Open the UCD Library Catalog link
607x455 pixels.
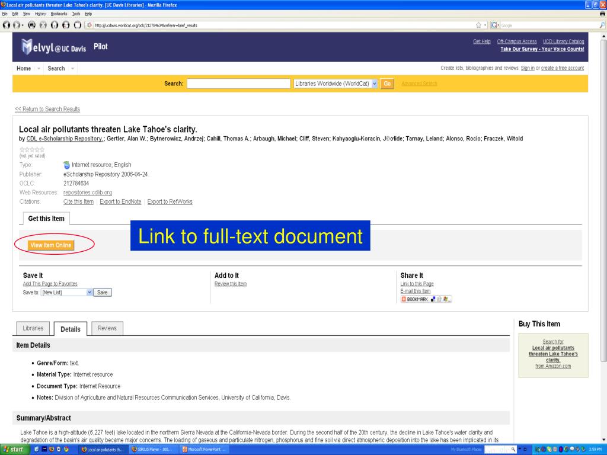563,41
